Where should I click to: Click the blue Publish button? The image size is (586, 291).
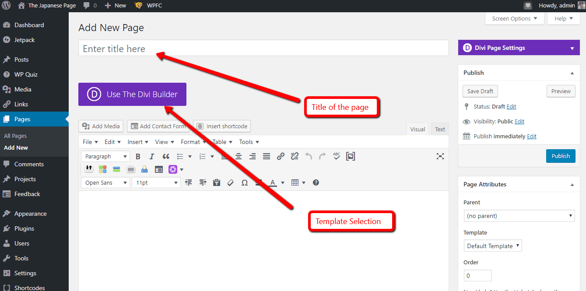coord(561,156)
